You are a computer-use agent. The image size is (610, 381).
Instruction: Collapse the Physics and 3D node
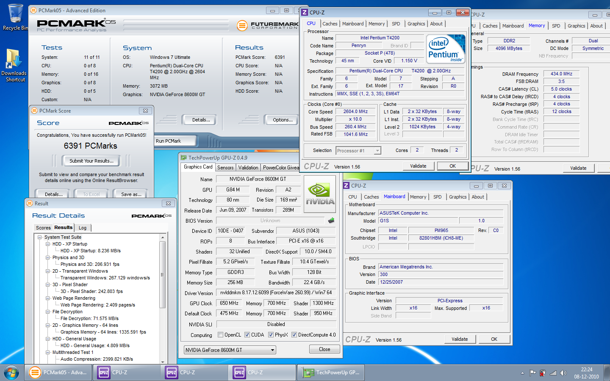coord(48,258)
